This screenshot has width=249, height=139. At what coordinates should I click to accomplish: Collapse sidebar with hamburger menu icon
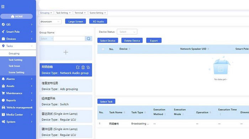tap(3, 7)
